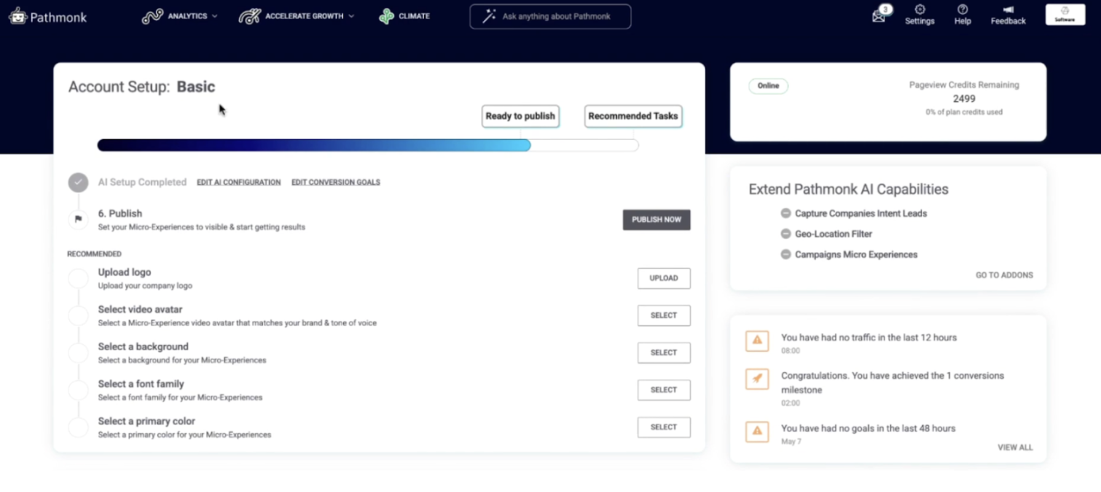This screenshot has width=1101, height=492.
Task: Click the 6. Publish step title
Action: (120, 213)
